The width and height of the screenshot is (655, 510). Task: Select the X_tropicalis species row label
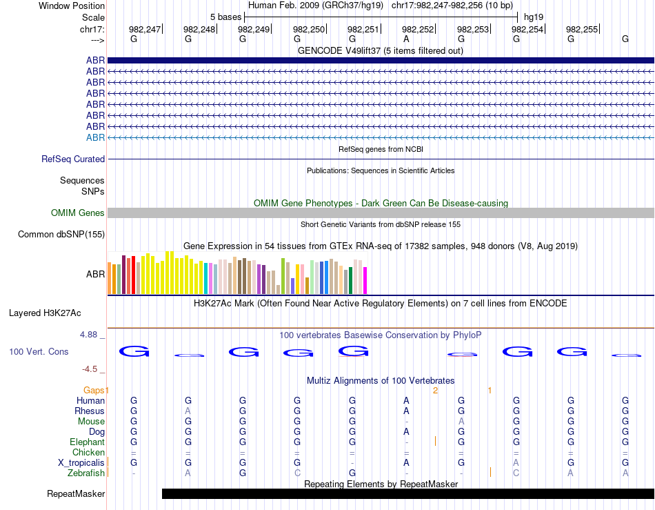pyautogui.click(x=81, y=463)
